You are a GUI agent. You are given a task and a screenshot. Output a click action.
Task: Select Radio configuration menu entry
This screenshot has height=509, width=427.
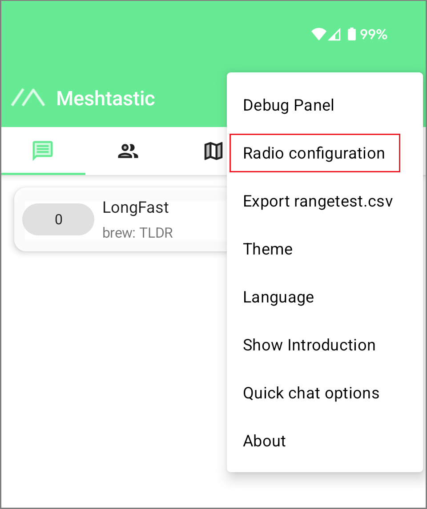(x=314, y=153)
